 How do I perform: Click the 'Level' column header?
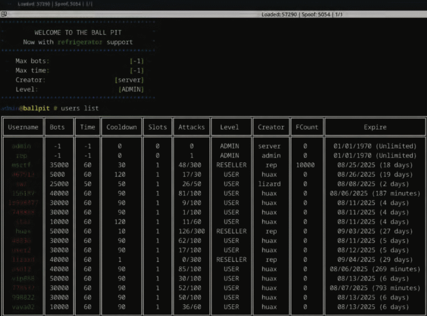point(229,127)
